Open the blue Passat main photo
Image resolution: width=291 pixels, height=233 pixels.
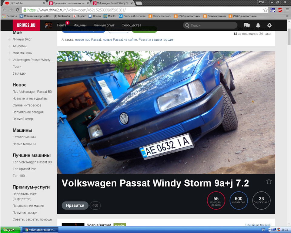pos(166,113)
